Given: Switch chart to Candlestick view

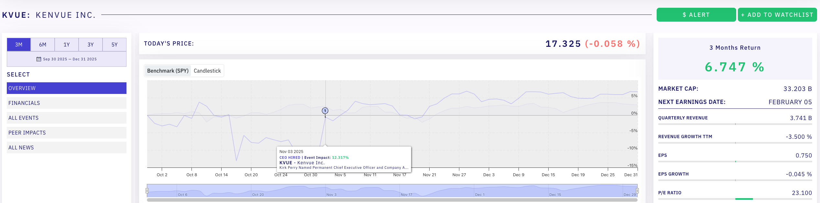Looking at the screenshot, I should (x=207, y=71).
